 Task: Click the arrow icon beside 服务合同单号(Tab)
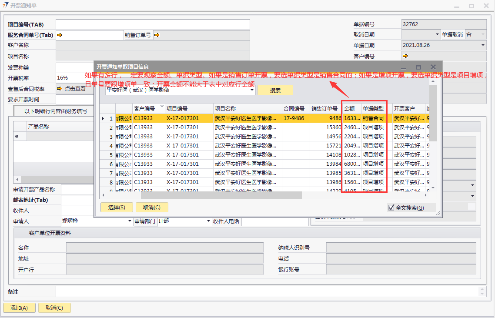[60, 35]
